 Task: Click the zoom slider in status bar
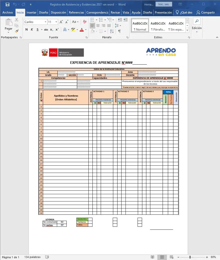190,257
